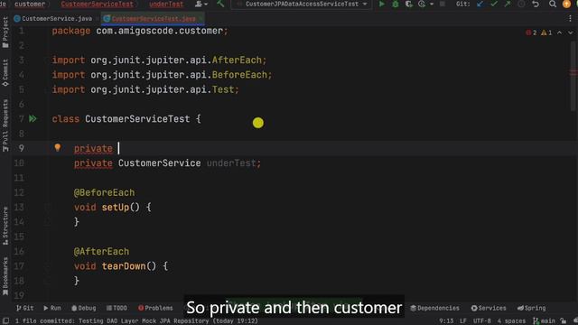Show Git history clock icon

click(521, 4)
